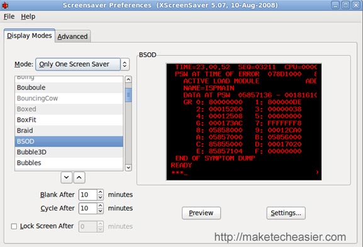Viewport: 363px width, 247px height.
Task: Click the list scrollbar up arrow
Action: point(128,80)
